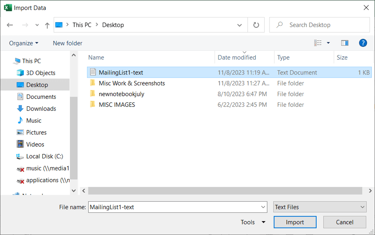The image size is (375, 235).
Task: Click the Cancel button
Action: coord(344,222)
